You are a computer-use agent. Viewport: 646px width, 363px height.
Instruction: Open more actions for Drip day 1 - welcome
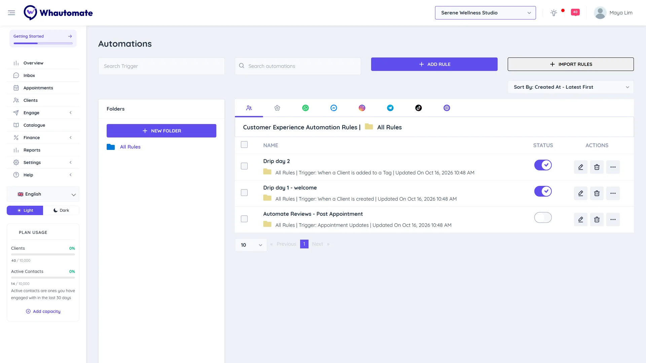(613, 193)
